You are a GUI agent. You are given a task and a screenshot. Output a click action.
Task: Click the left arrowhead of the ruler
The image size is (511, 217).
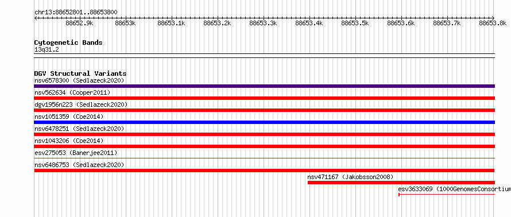pyautogui.click(x=36, y=18)
